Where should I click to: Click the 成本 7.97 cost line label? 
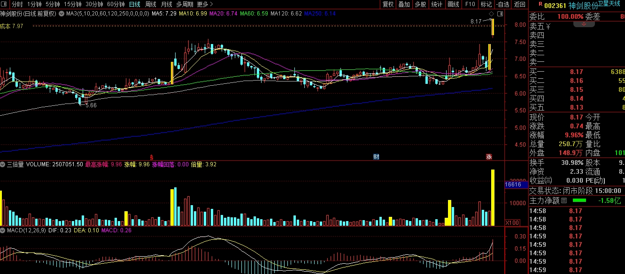point(12,26)
